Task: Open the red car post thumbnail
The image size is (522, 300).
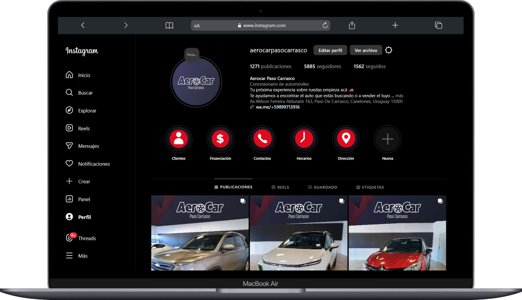Action: click(397, 233)
